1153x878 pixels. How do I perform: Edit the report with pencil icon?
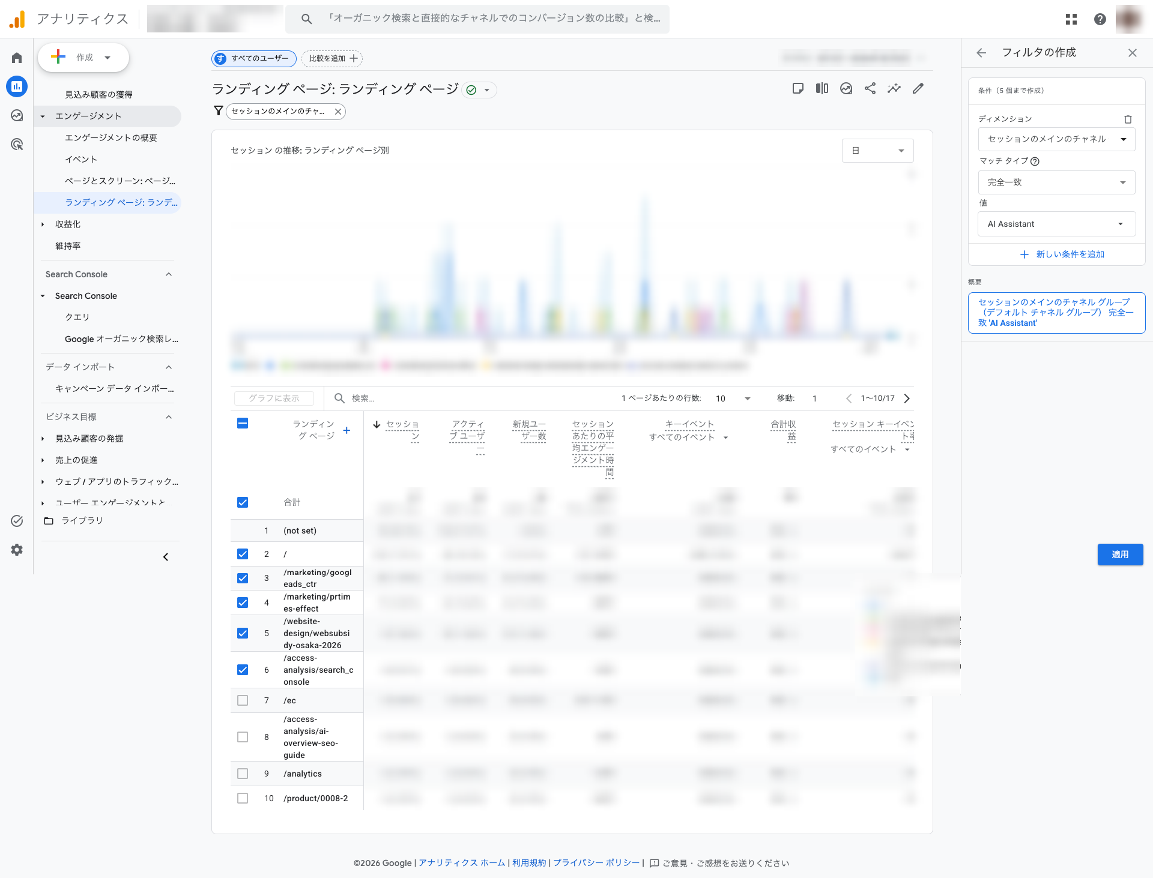pyautogui.click(x=918, y=89)
